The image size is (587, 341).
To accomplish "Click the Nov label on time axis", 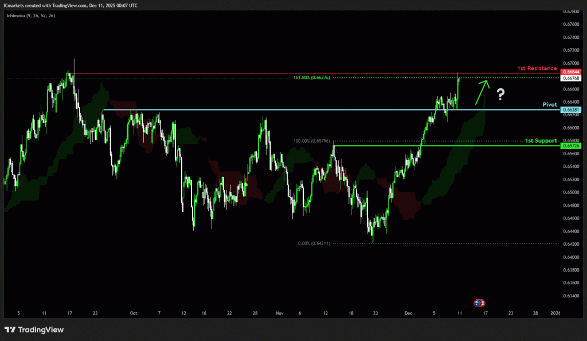I will [279, 313].
